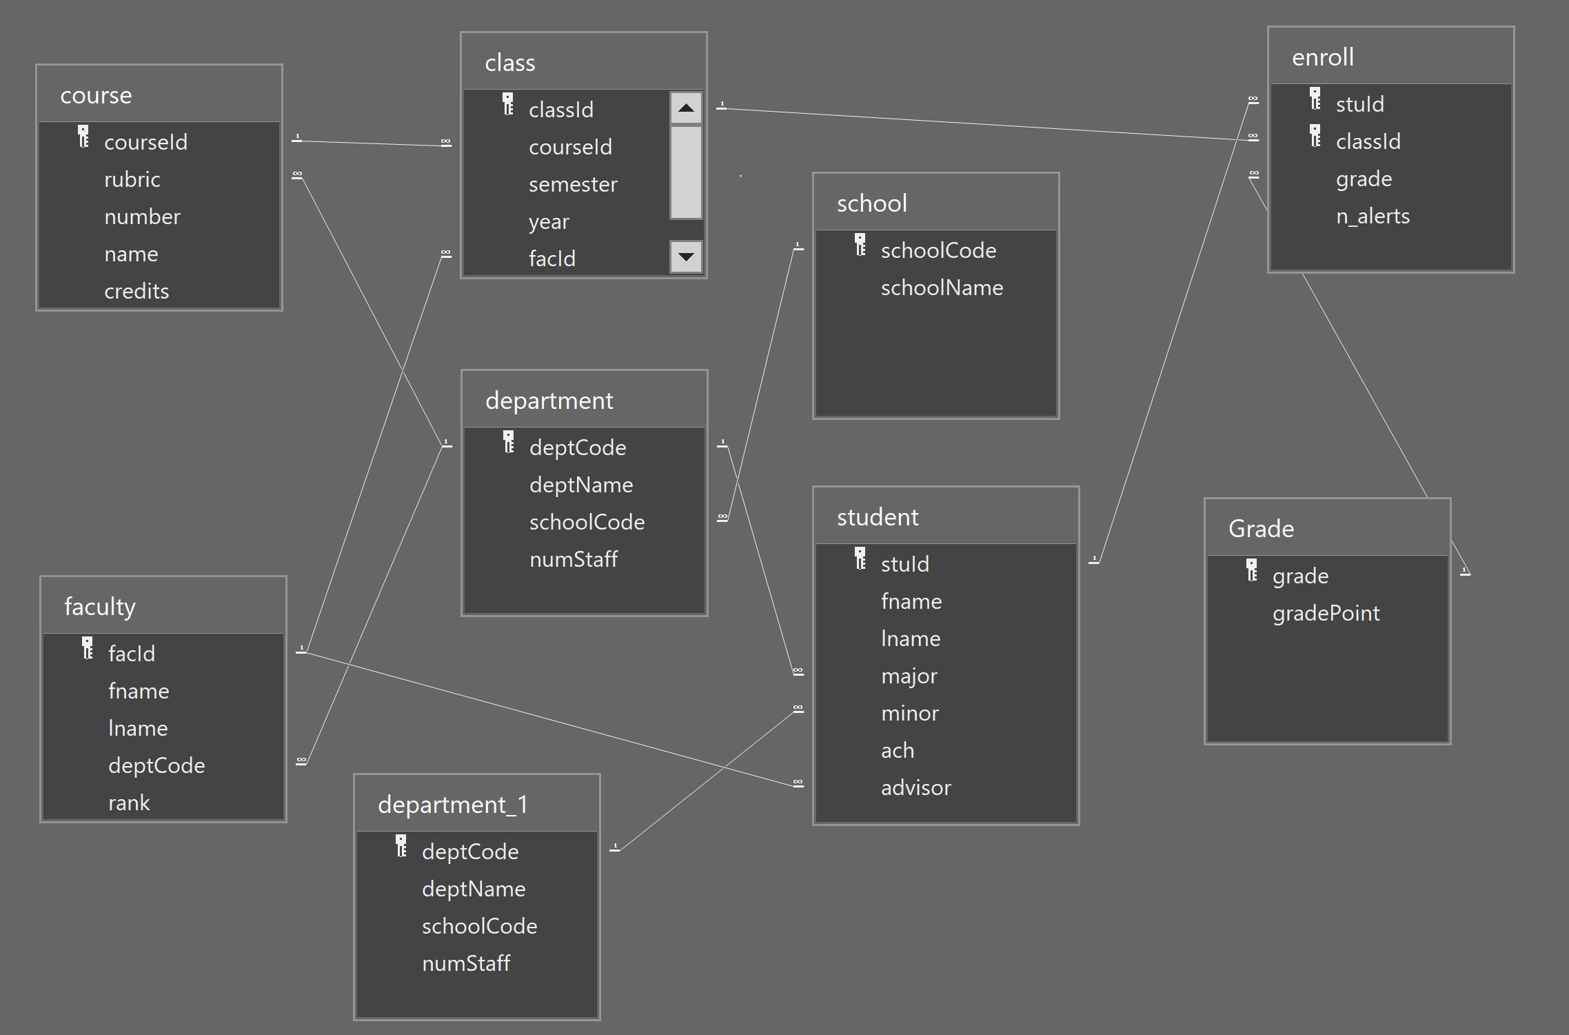Select the schoolName field in school table
Viewport: 1569px width, 1035px height.
pyautogui.click(x=942, y=288)
